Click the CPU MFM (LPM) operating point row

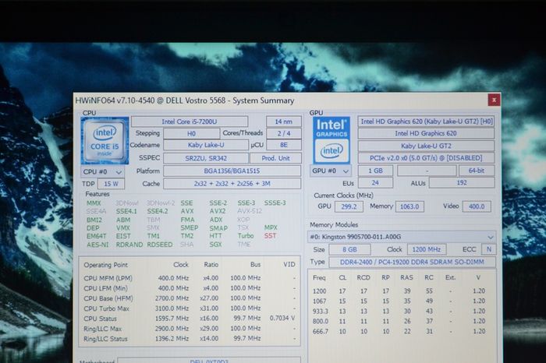pos(190,278)
